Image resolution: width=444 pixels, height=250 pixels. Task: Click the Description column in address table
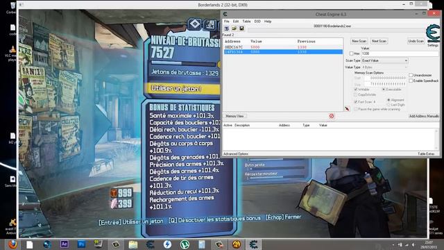click(242, 125)
